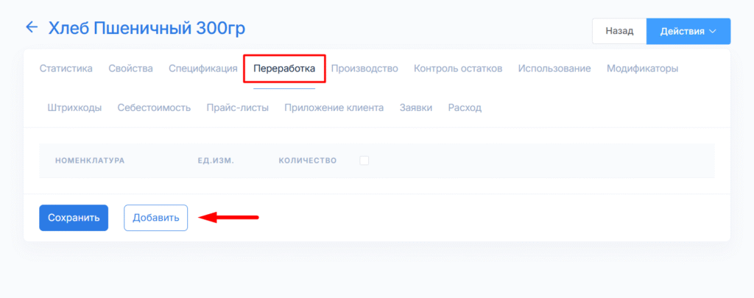The width and height of the screenshot is (754, 298).
Task: Open the Производство tab
Action: (364, 68)
